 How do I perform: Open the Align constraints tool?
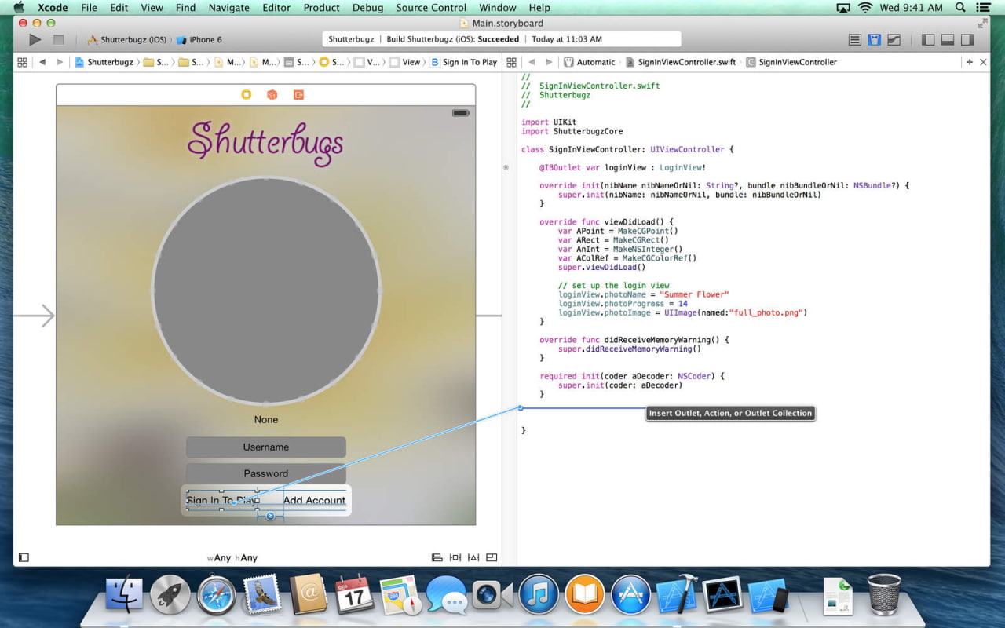pos(437,558)
